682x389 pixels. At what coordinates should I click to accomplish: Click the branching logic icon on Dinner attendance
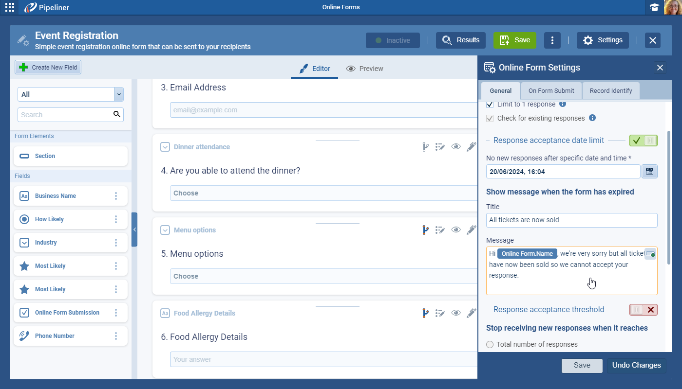tap(425, 147)
